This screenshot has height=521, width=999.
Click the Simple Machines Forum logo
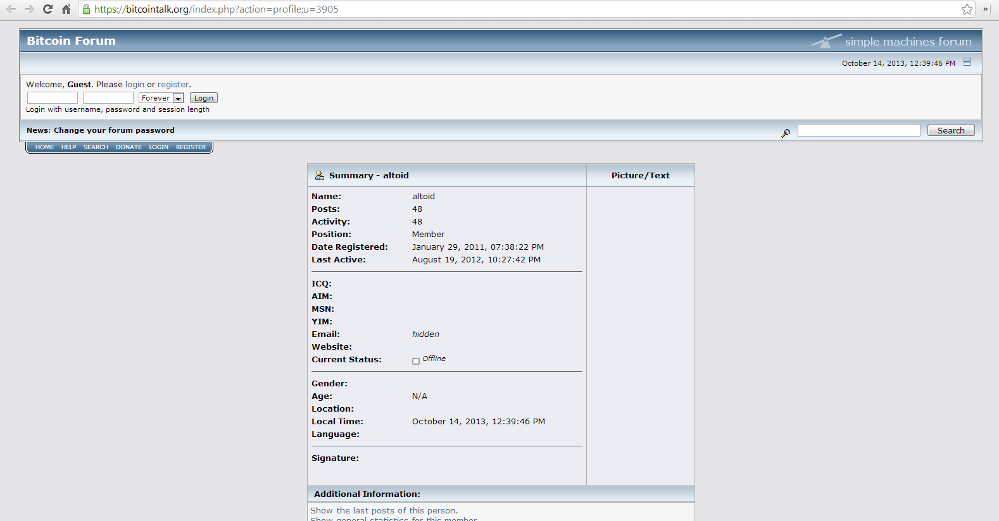pyautogui.click(x=891, y=42)
